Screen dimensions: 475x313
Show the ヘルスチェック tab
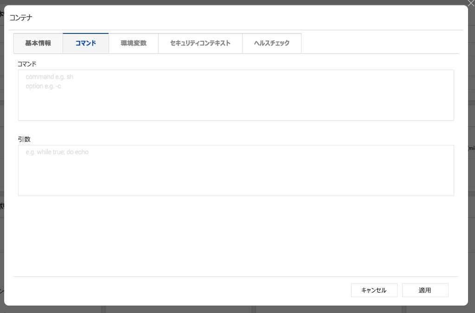tap(272, 43)
